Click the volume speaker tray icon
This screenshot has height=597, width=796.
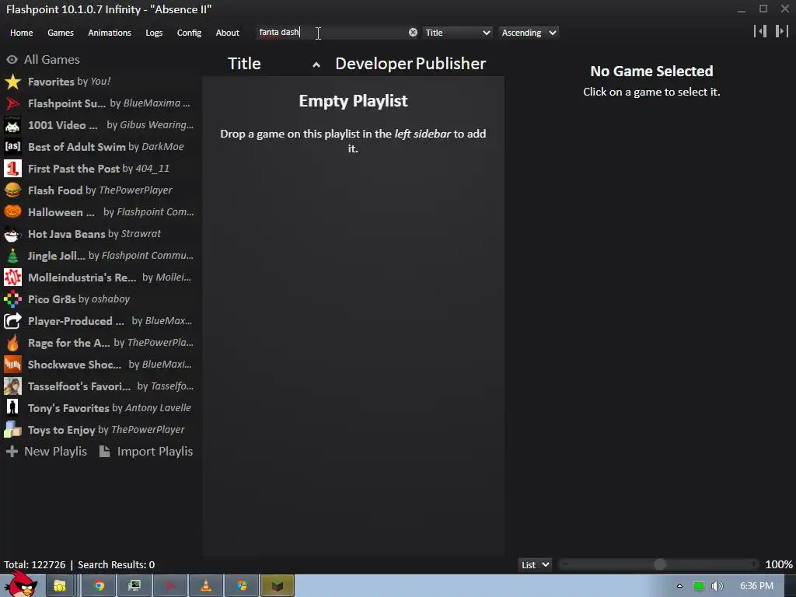(717, 586)
